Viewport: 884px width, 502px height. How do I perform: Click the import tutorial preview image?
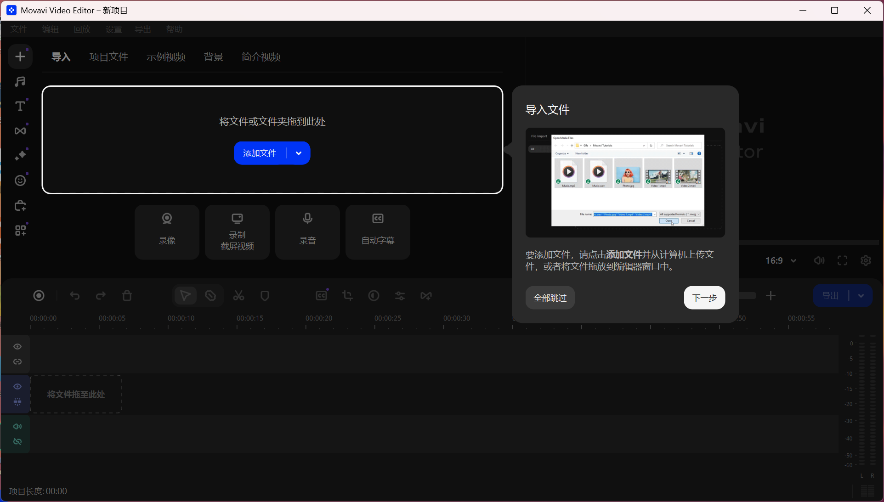pyautogui.click(x=625, y=182)
